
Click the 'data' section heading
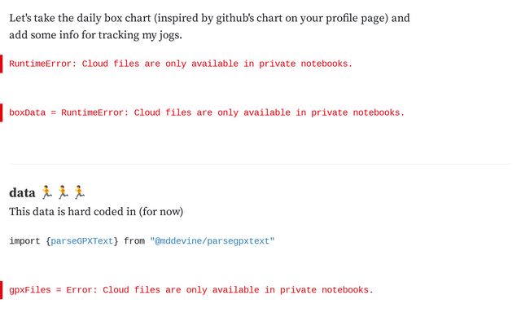[x=22, y=192]
